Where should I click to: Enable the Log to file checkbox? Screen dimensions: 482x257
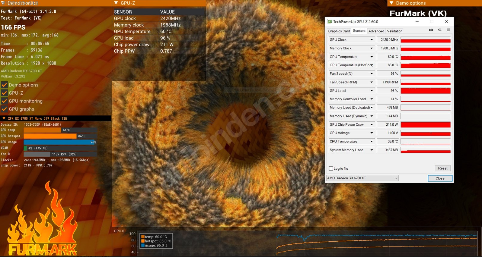(331, 168)
